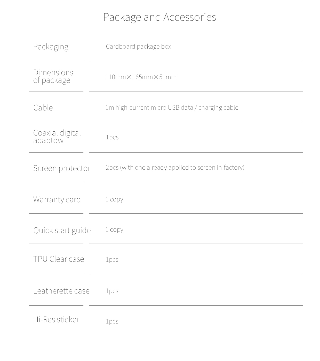Click the 110mm×165mm×51mm dimensions value
The image size is (320, 361).
tap(141, 77)
